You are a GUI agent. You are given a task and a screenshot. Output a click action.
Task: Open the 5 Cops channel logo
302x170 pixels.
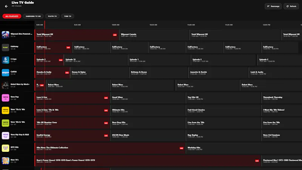pyautogui.click(x=5, y=60)
